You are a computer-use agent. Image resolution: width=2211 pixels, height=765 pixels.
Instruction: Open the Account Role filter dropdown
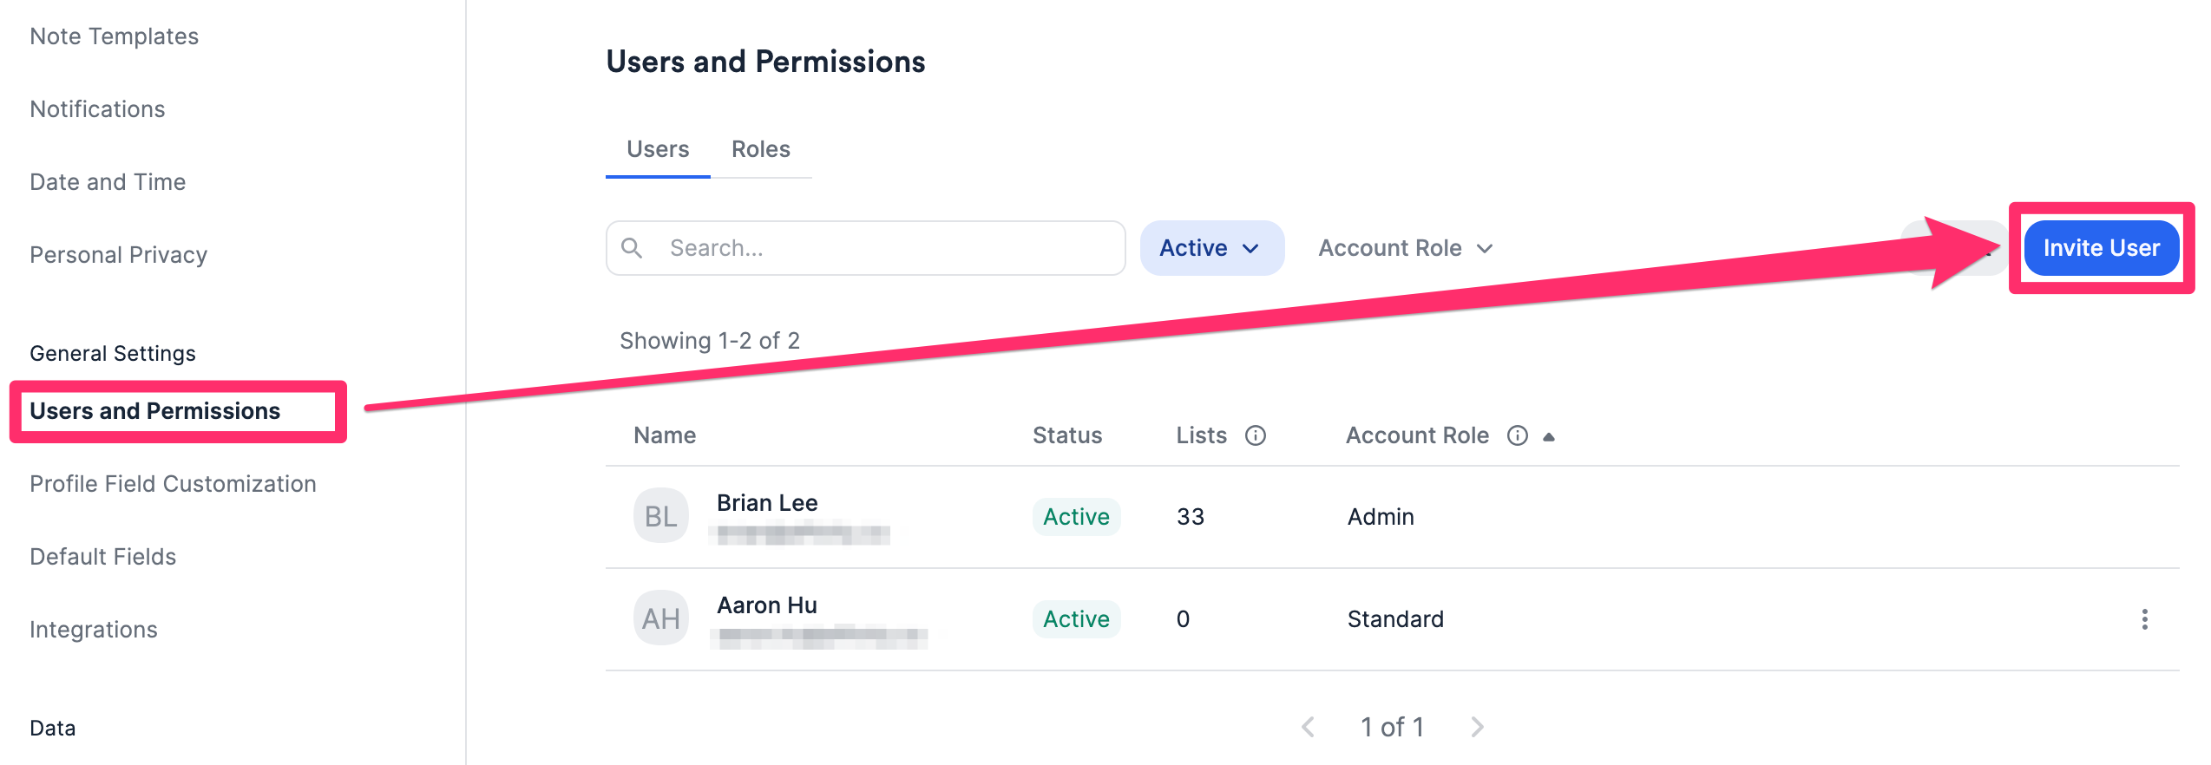pyautogui.click(x=1404, y=248)
